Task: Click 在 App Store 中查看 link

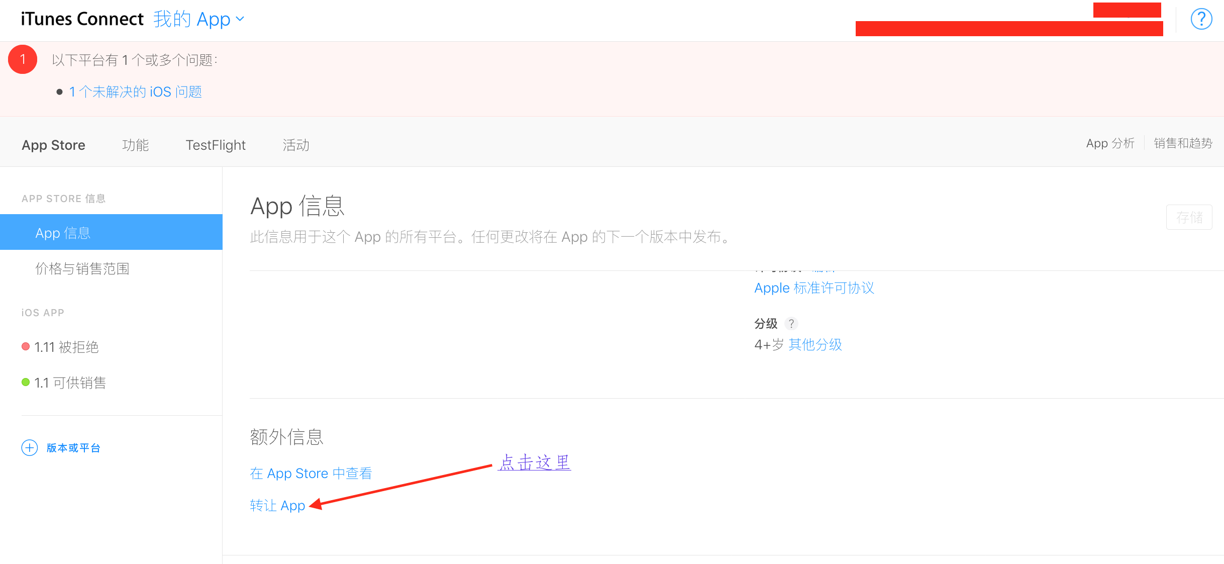Action: tap(311, 473)
